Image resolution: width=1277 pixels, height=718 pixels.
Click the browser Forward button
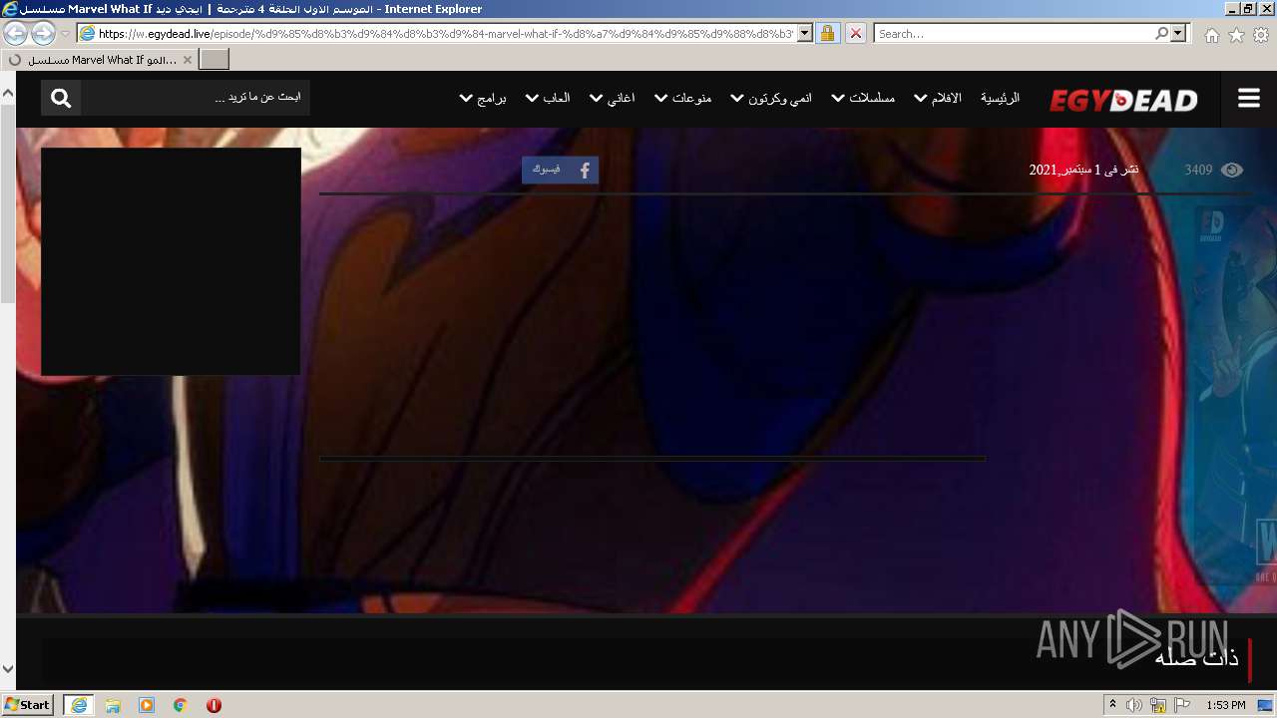pyautogui.click(x=43, y=34)
